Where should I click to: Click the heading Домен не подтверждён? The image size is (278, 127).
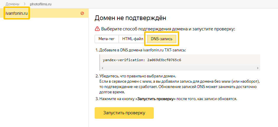pos(130,18)
